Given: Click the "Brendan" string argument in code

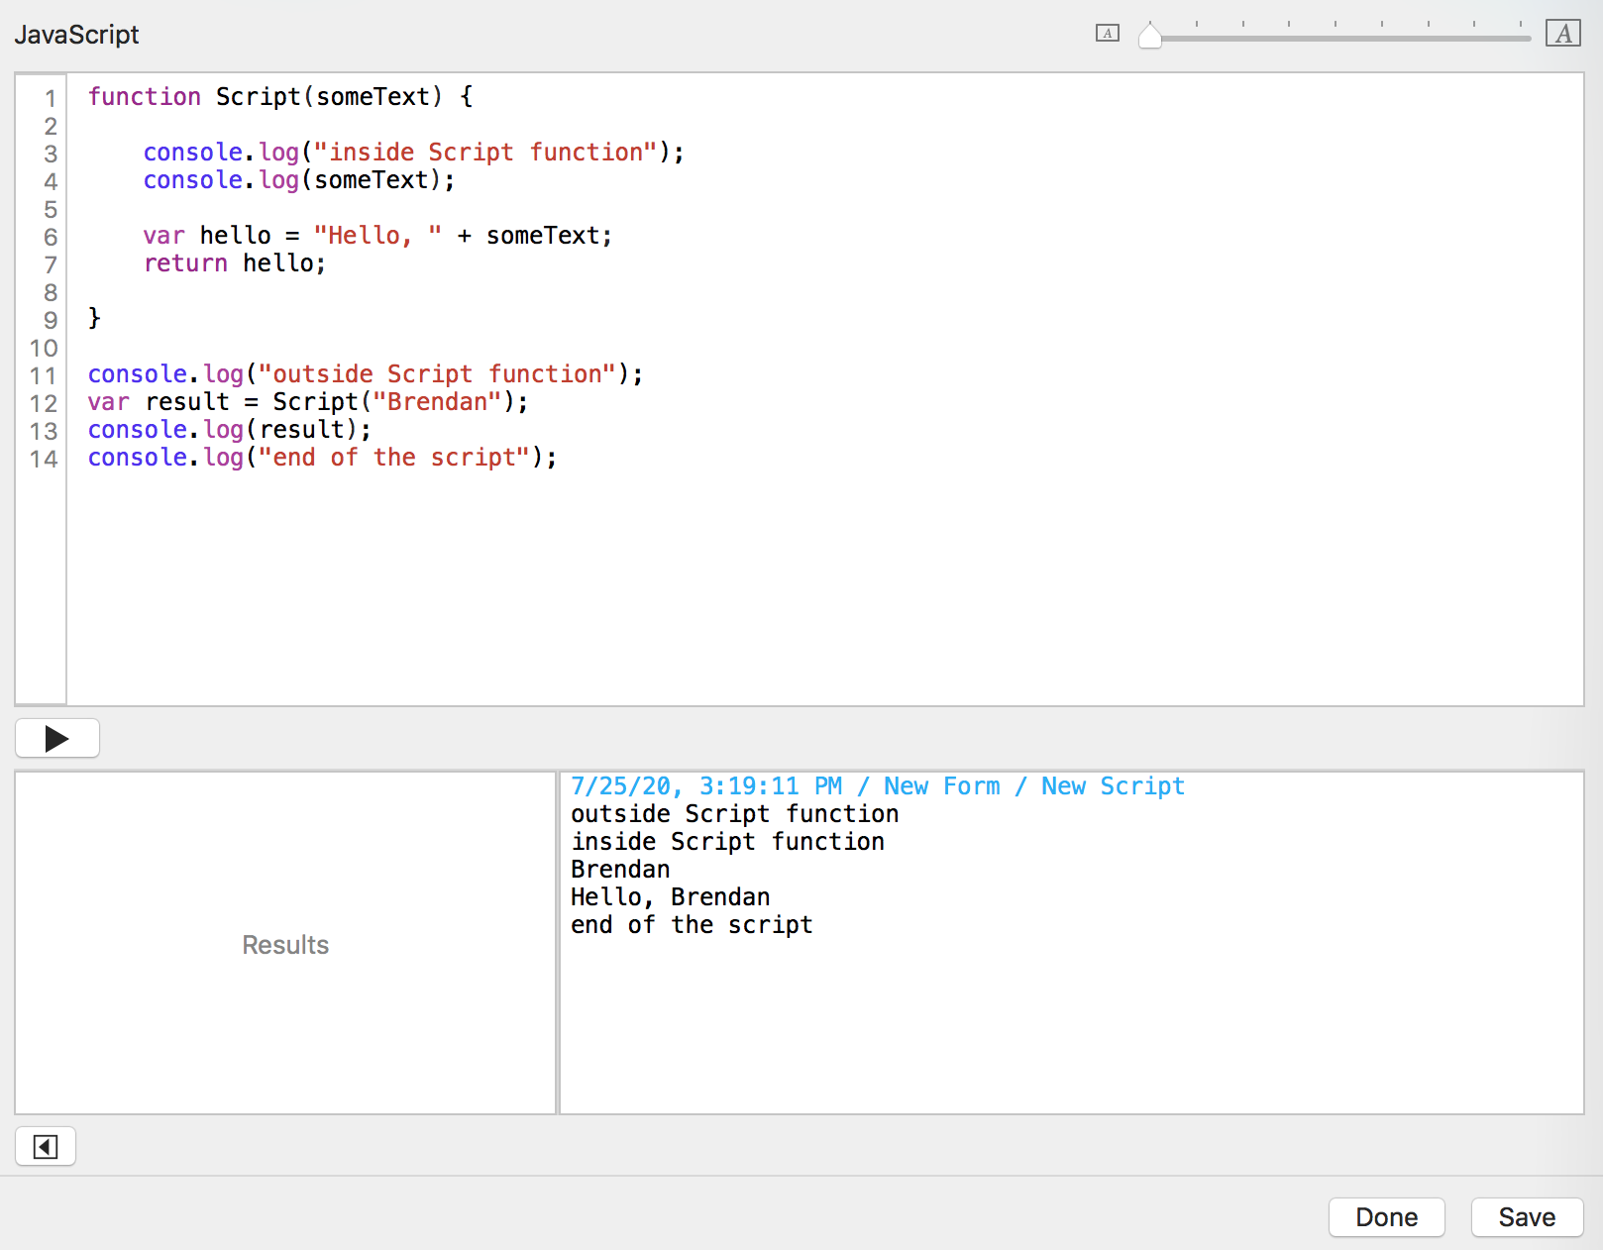Looking at the screenshot, I should click(x=437, y=402).
